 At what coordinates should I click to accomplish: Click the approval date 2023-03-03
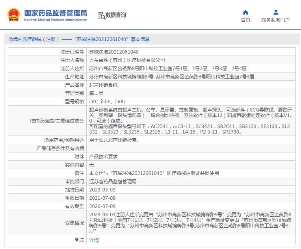click(102, 190)
